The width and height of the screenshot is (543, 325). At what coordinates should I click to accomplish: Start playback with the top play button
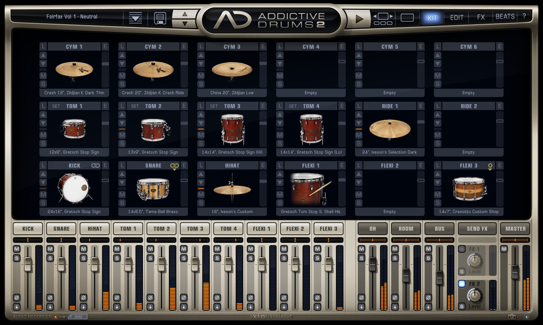(359, 19)
